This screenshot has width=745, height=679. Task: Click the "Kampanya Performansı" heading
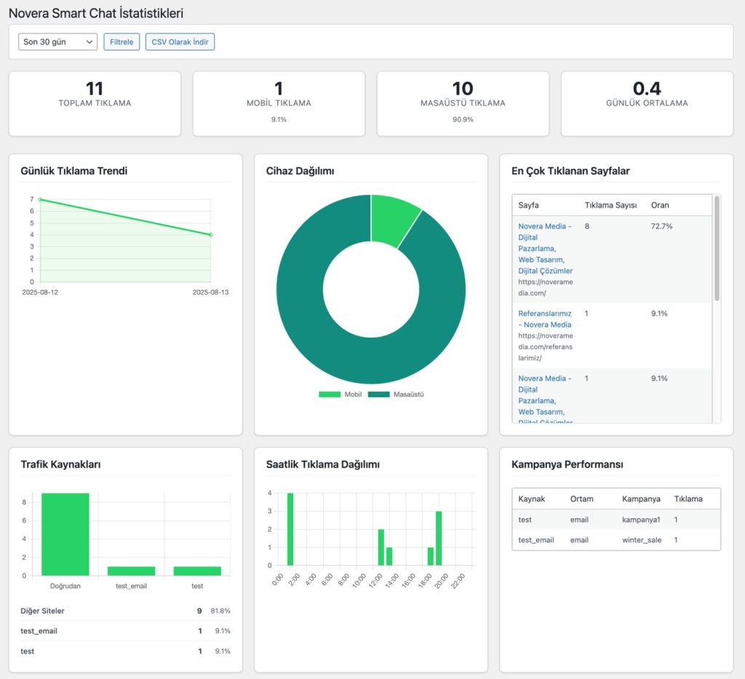coord(567,465)
